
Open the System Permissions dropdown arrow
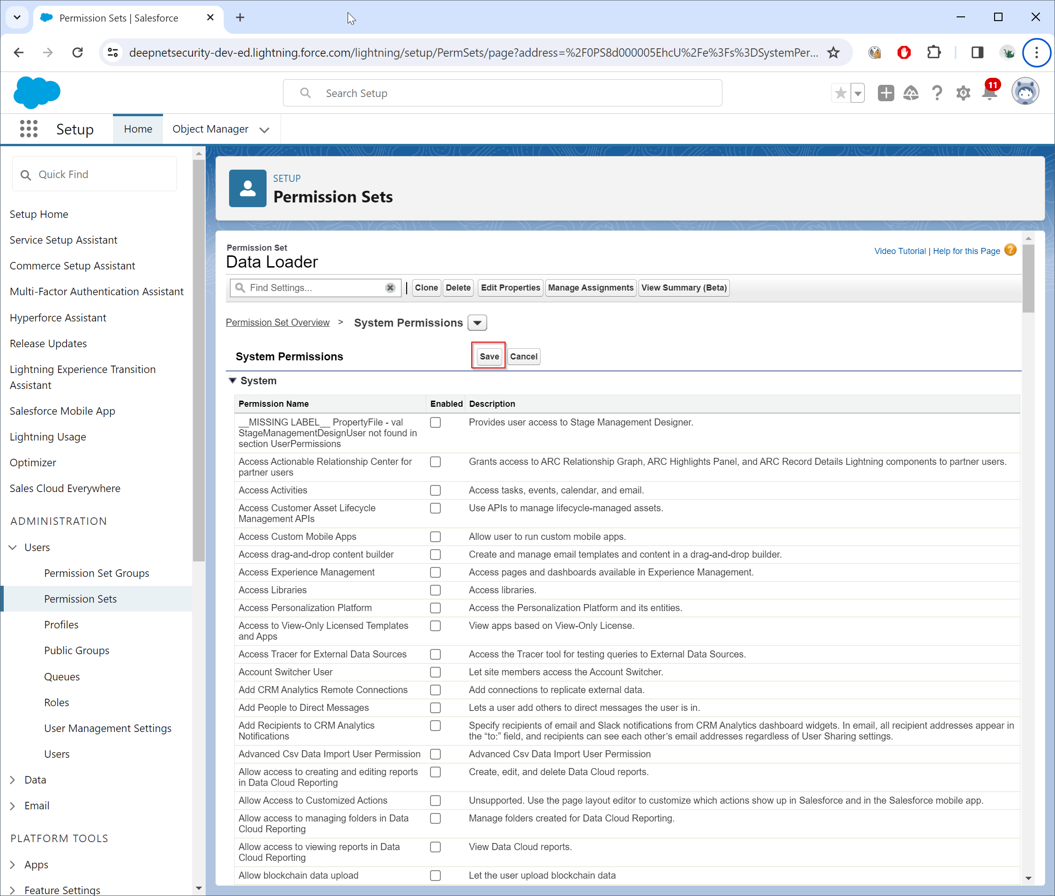pos(477,323)
